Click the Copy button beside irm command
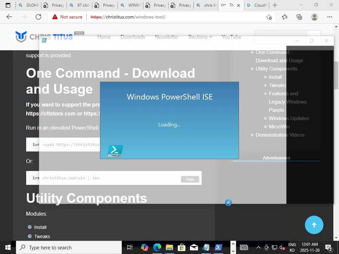The image size is (339, 254). (190, 179)
